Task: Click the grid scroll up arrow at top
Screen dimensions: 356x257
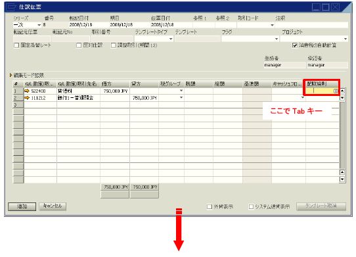Action: (342, 91)
